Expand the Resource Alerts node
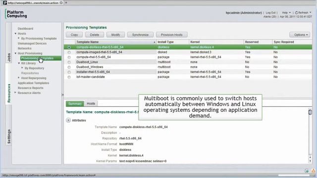Image resolution: width=317 pixels, height=178 pixels. (15, 92)
